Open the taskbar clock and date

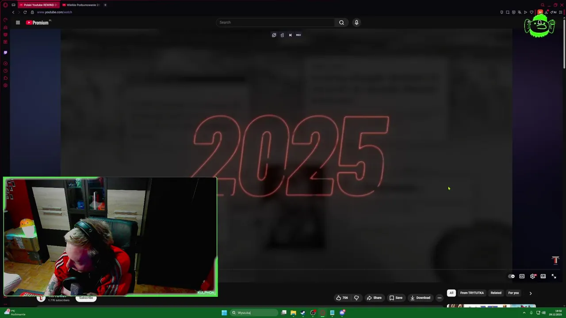(x=556, y=313)
